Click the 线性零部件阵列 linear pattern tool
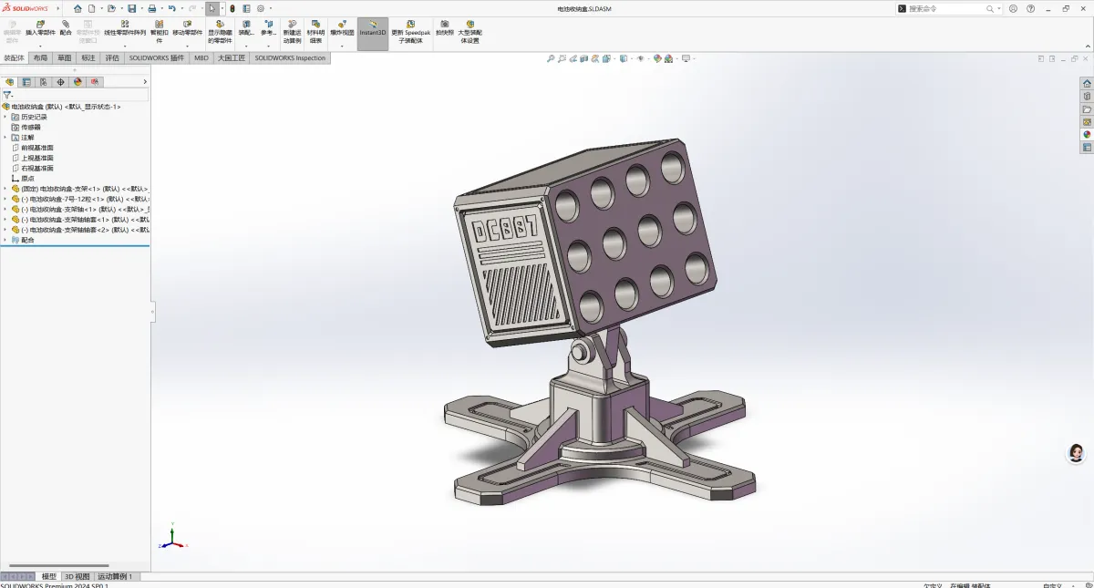The width and height of the screenshot is (1094, 588). (x=125, y=28)
